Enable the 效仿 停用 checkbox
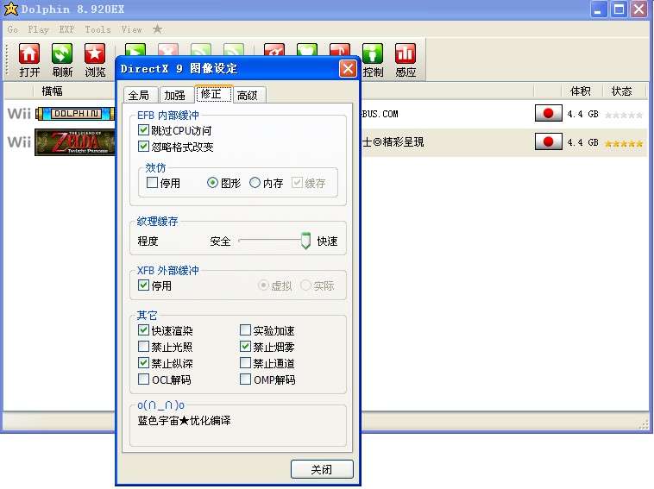 coord(152,183)
